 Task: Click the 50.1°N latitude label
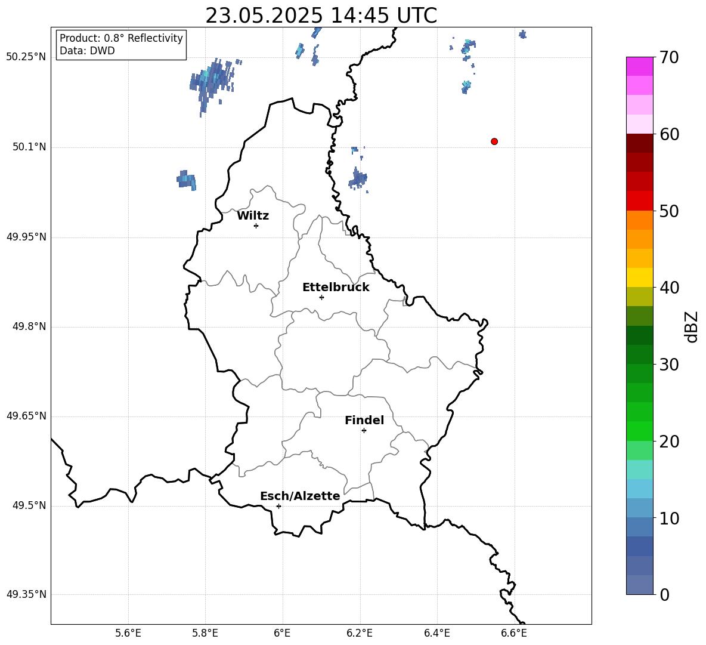[x=29, y=147]
